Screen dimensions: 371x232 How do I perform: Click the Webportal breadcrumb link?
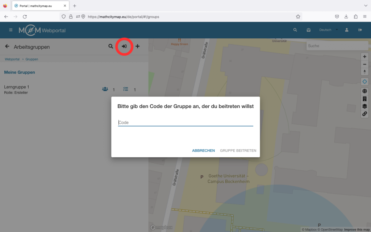tap(12, 59)
